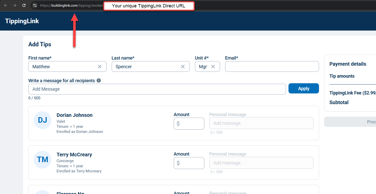Click the browser back arrow
The height and width of the screenshot is (194, 376).
6,5
